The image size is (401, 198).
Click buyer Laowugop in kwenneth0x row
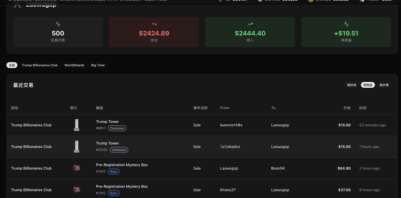point(280,125)
